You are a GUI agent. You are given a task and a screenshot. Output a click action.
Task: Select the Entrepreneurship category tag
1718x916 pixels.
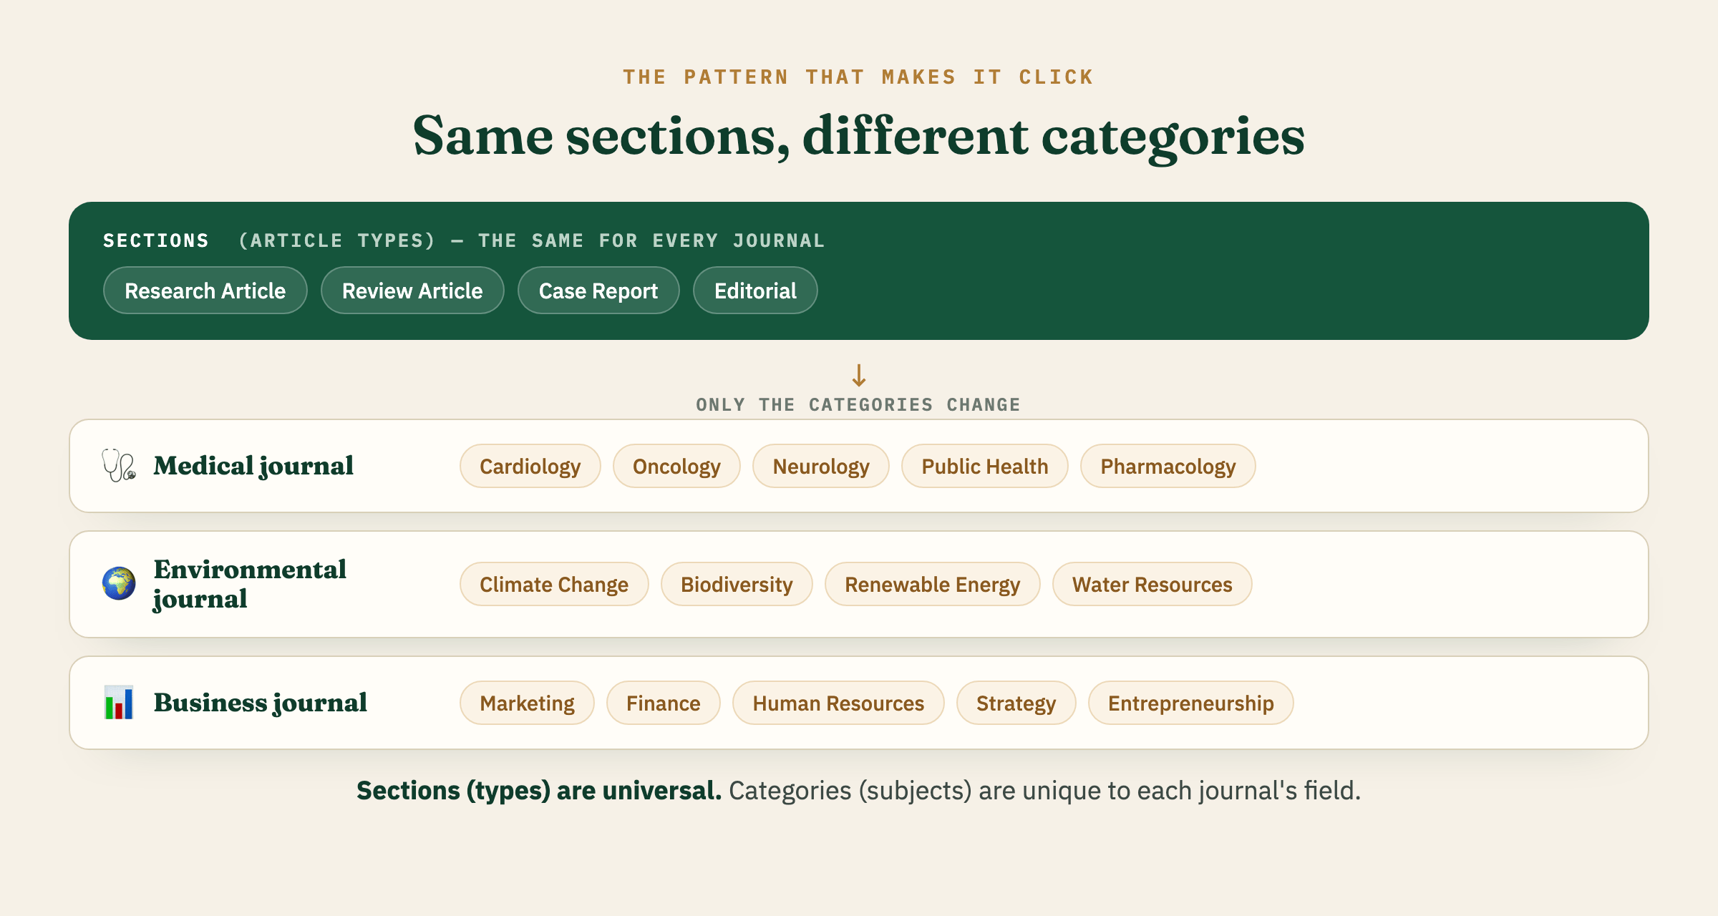click(1191, 703)
